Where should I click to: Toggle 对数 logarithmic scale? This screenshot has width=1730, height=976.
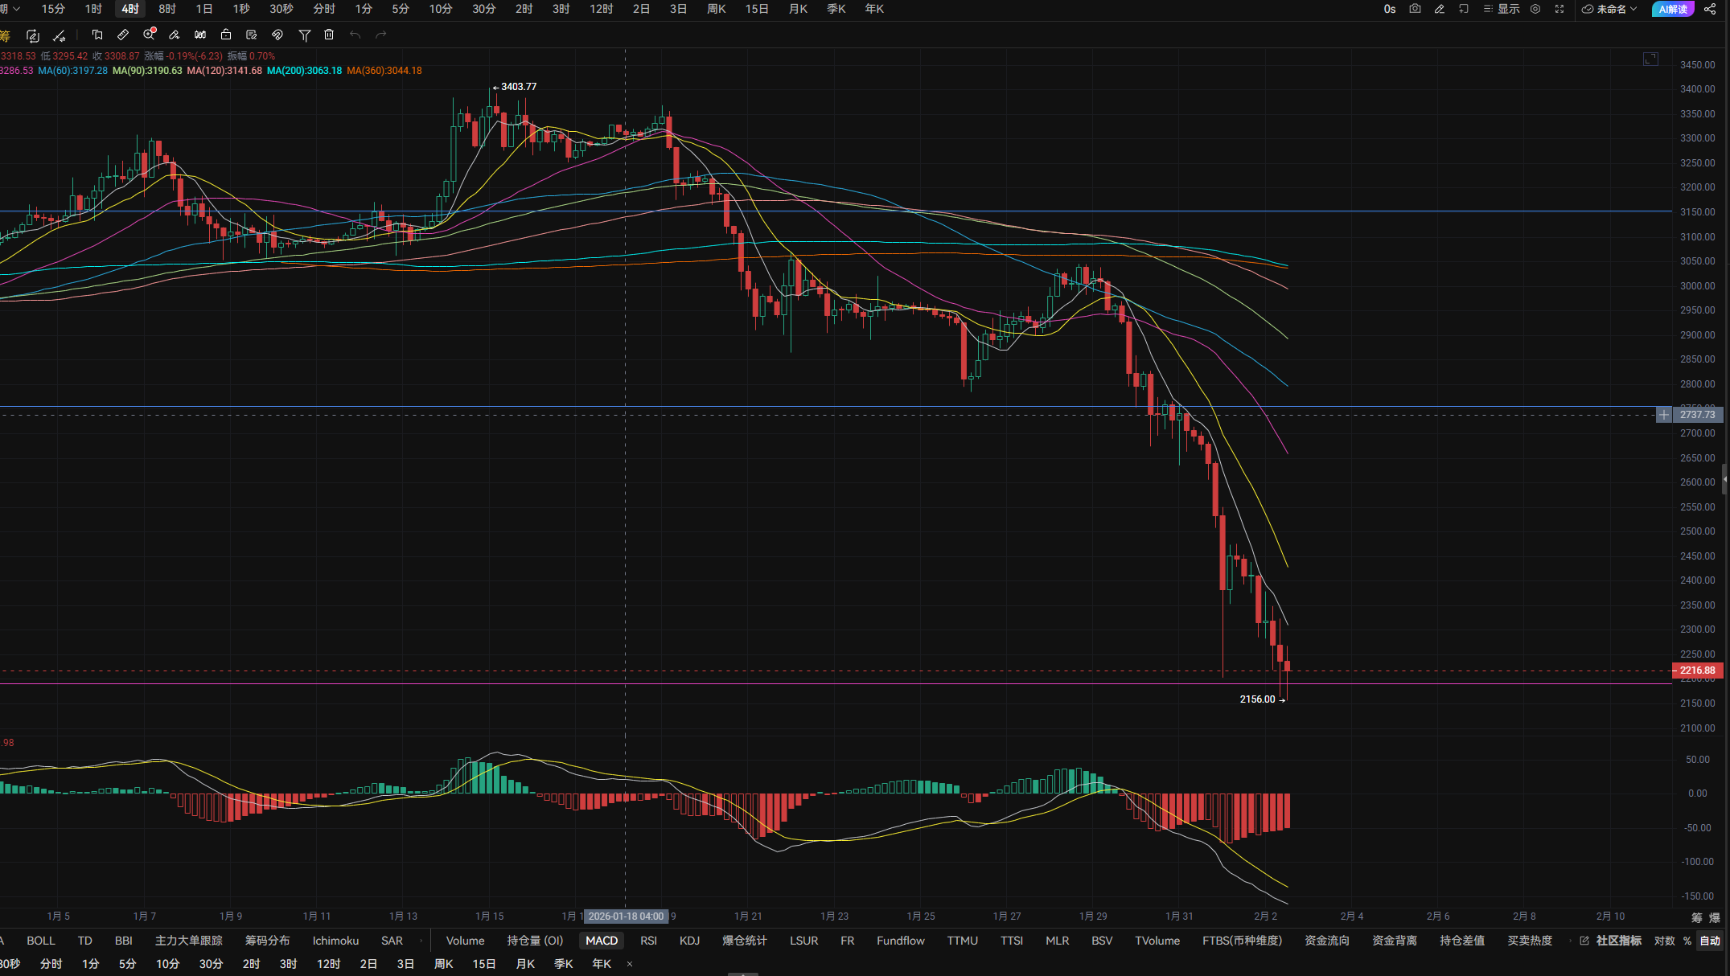tap(1664, 941)
